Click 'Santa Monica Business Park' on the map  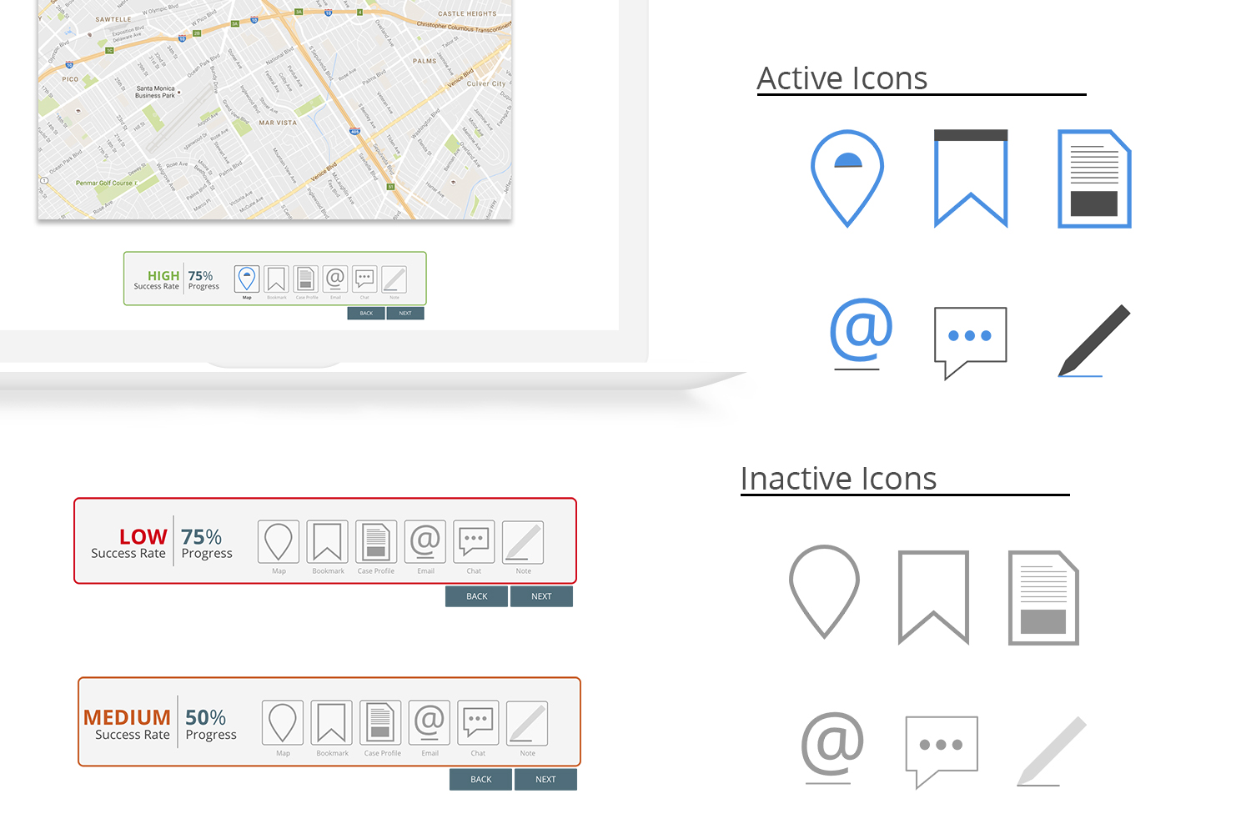[155, 92]
